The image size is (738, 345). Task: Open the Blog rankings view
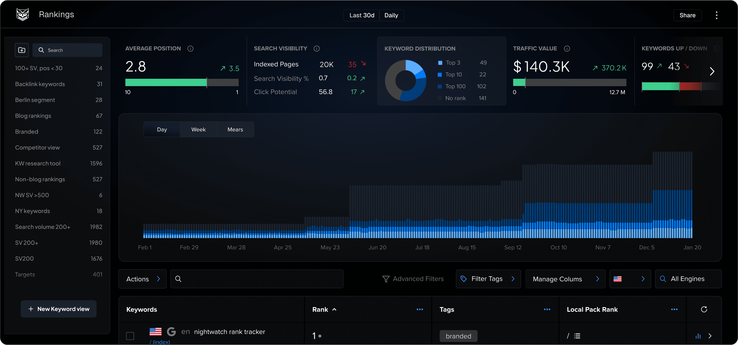pos(33,116)
